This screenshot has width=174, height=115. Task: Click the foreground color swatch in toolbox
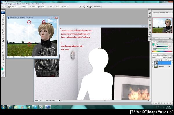point(2,69)
